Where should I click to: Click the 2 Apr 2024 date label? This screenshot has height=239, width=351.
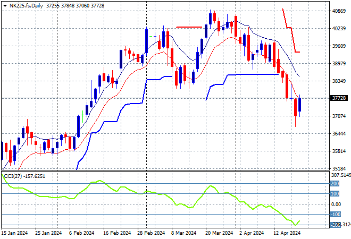click(252, 233)
